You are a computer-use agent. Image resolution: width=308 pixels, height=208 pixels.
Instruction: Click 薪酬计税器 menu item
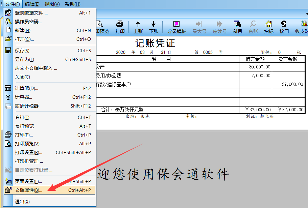pos(27,106)
